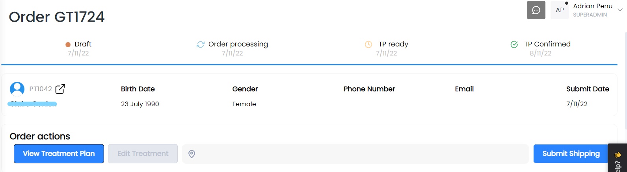Click the location pin icon
Viewport: 627px width, 172px height.
pos(192,154)
